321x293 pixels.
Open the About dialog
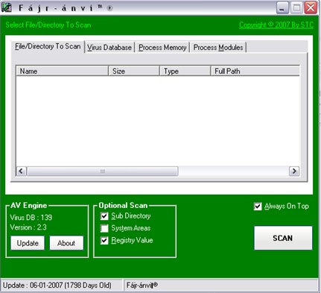click(x=66, y=243)
